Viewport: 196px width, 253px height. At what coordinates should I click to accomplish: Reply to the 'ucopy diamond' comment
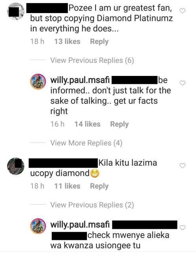(x=99, y=186)
